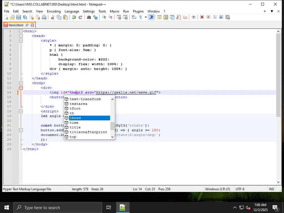
Task: Open the Macro menu
Action: (x=115, y=11)
